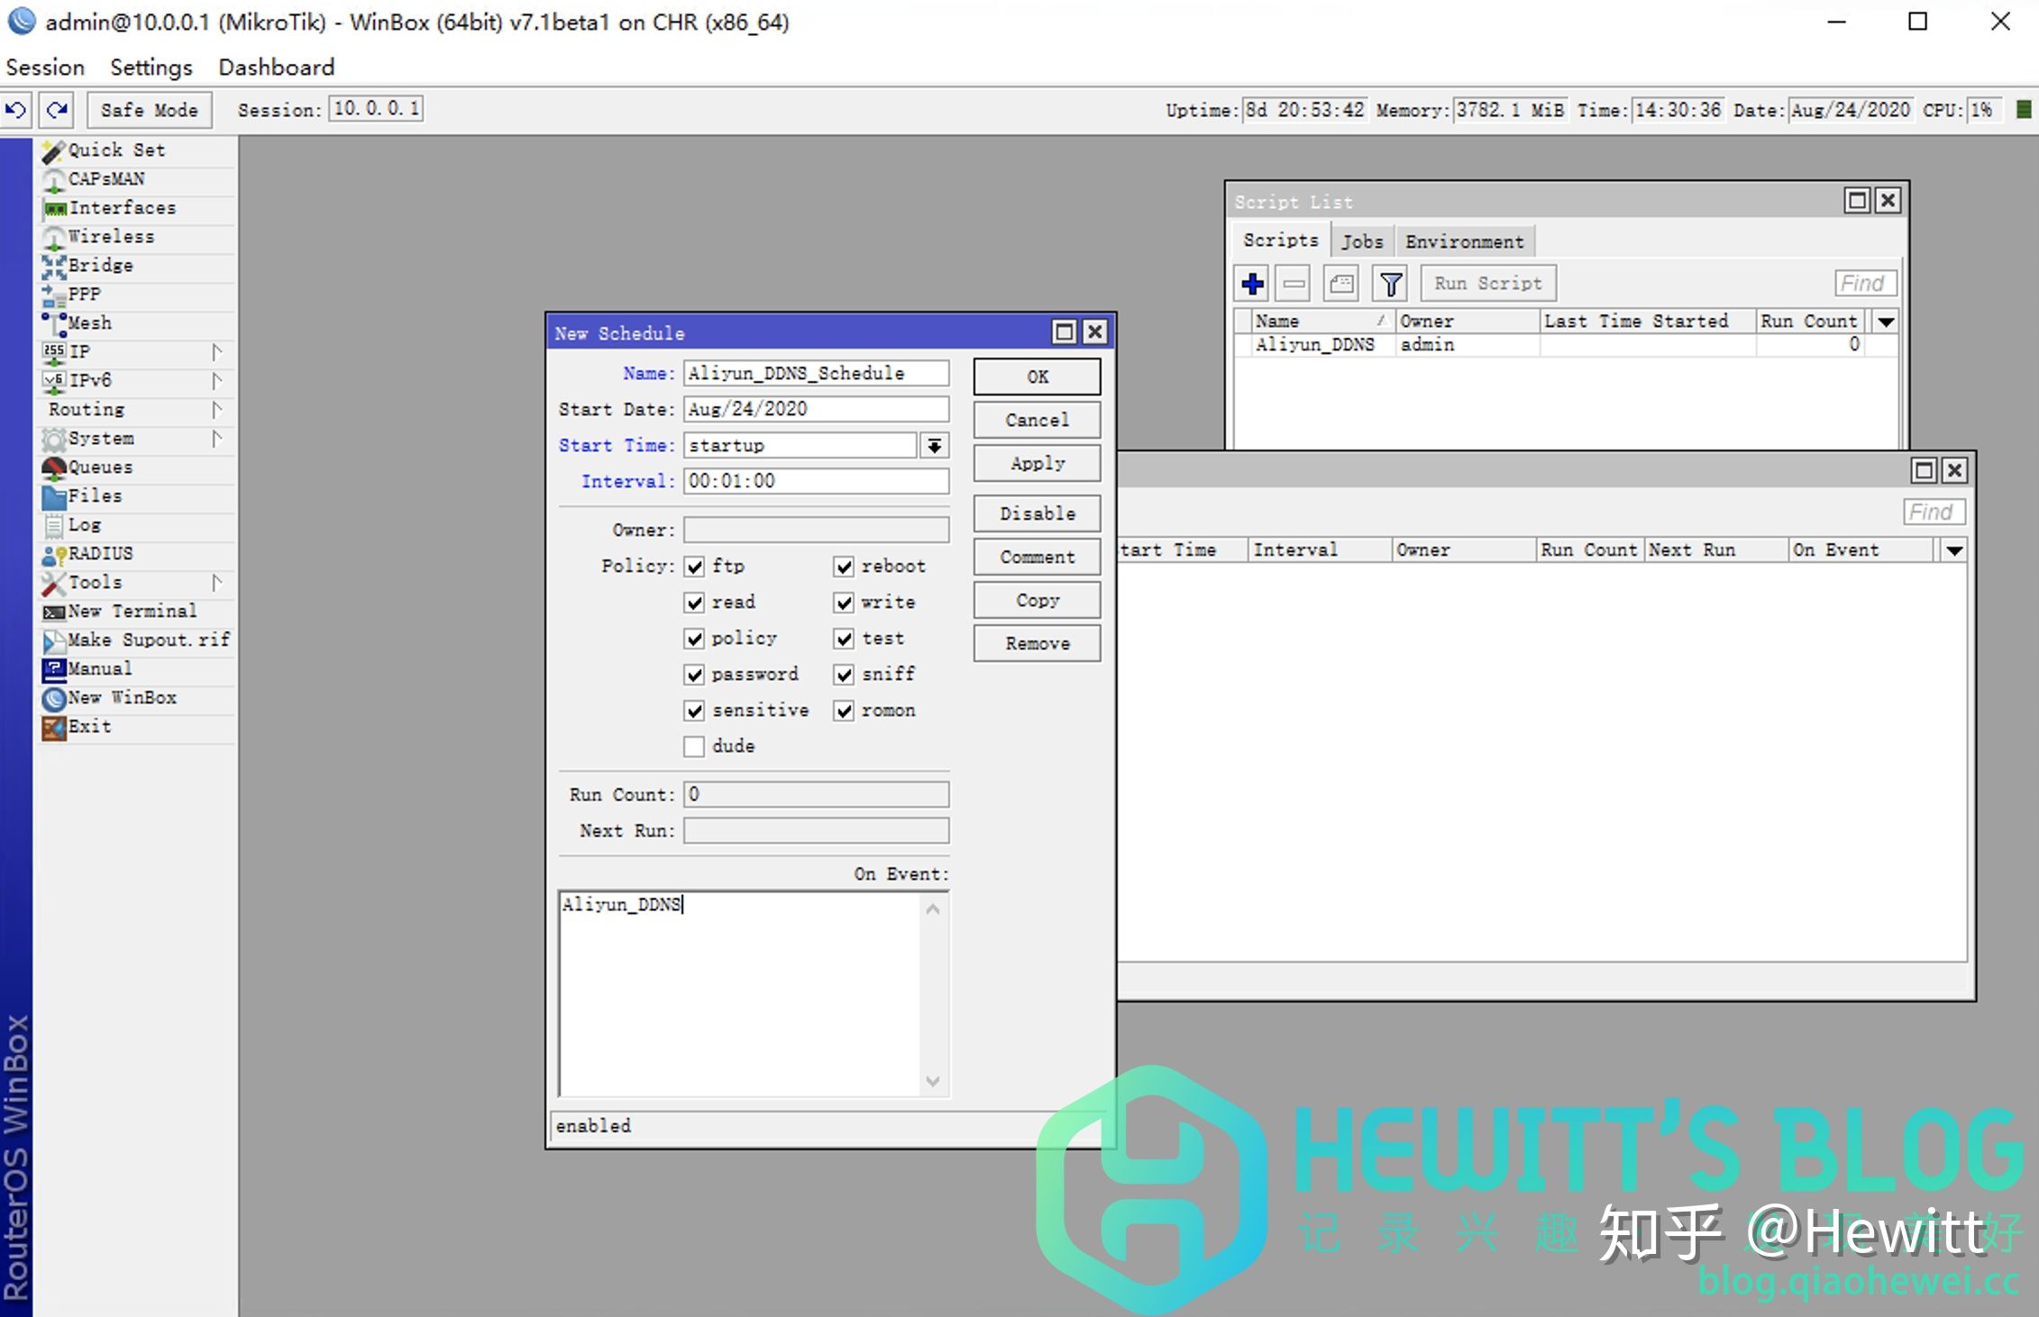Image resolution: width=2039 pixels, height=1317 pixels.
Task: Click the Find box in Script List
Action: (x=1865, y=284)
